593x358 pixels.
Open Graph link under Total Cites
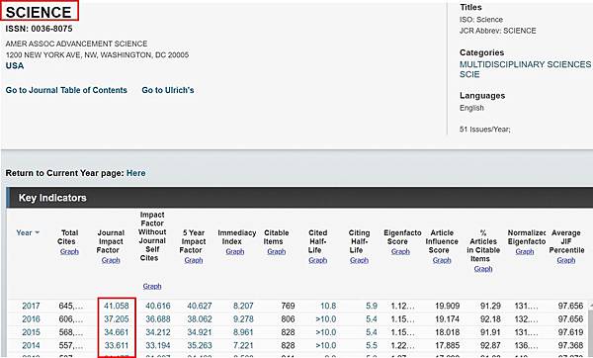[69, 251]
